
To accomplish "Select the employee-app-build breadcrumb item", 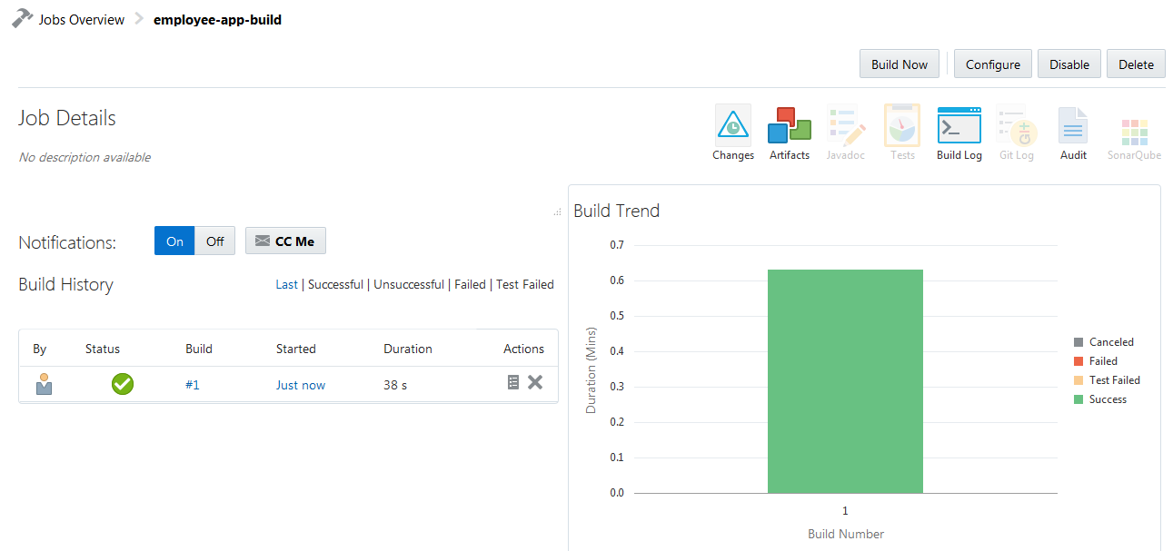I will tap(217, 19).
